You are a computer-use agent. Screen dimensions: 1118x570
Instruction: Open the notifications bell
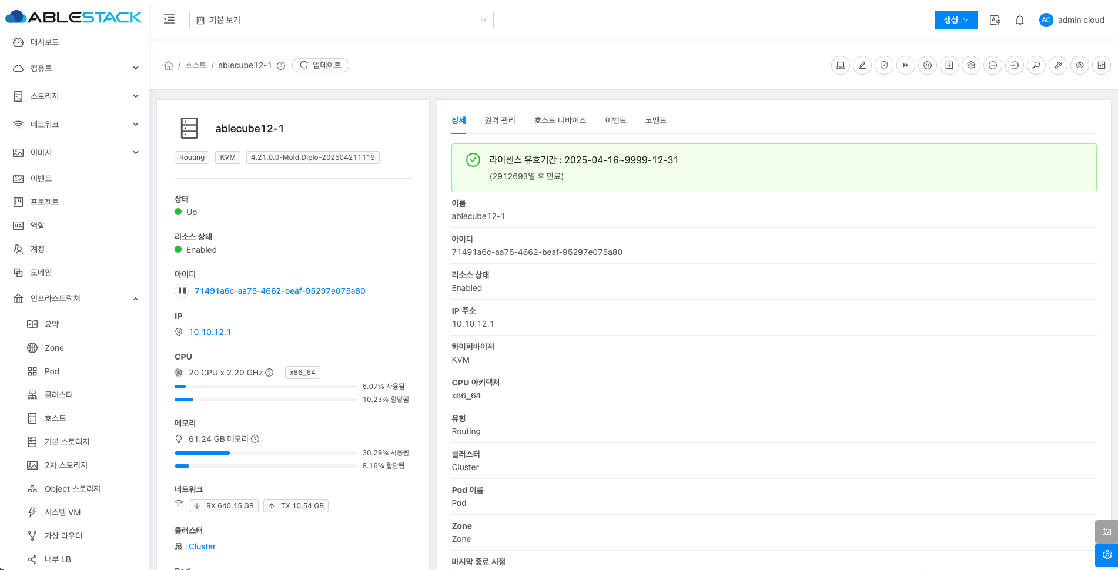click(x=1020, y=20)
